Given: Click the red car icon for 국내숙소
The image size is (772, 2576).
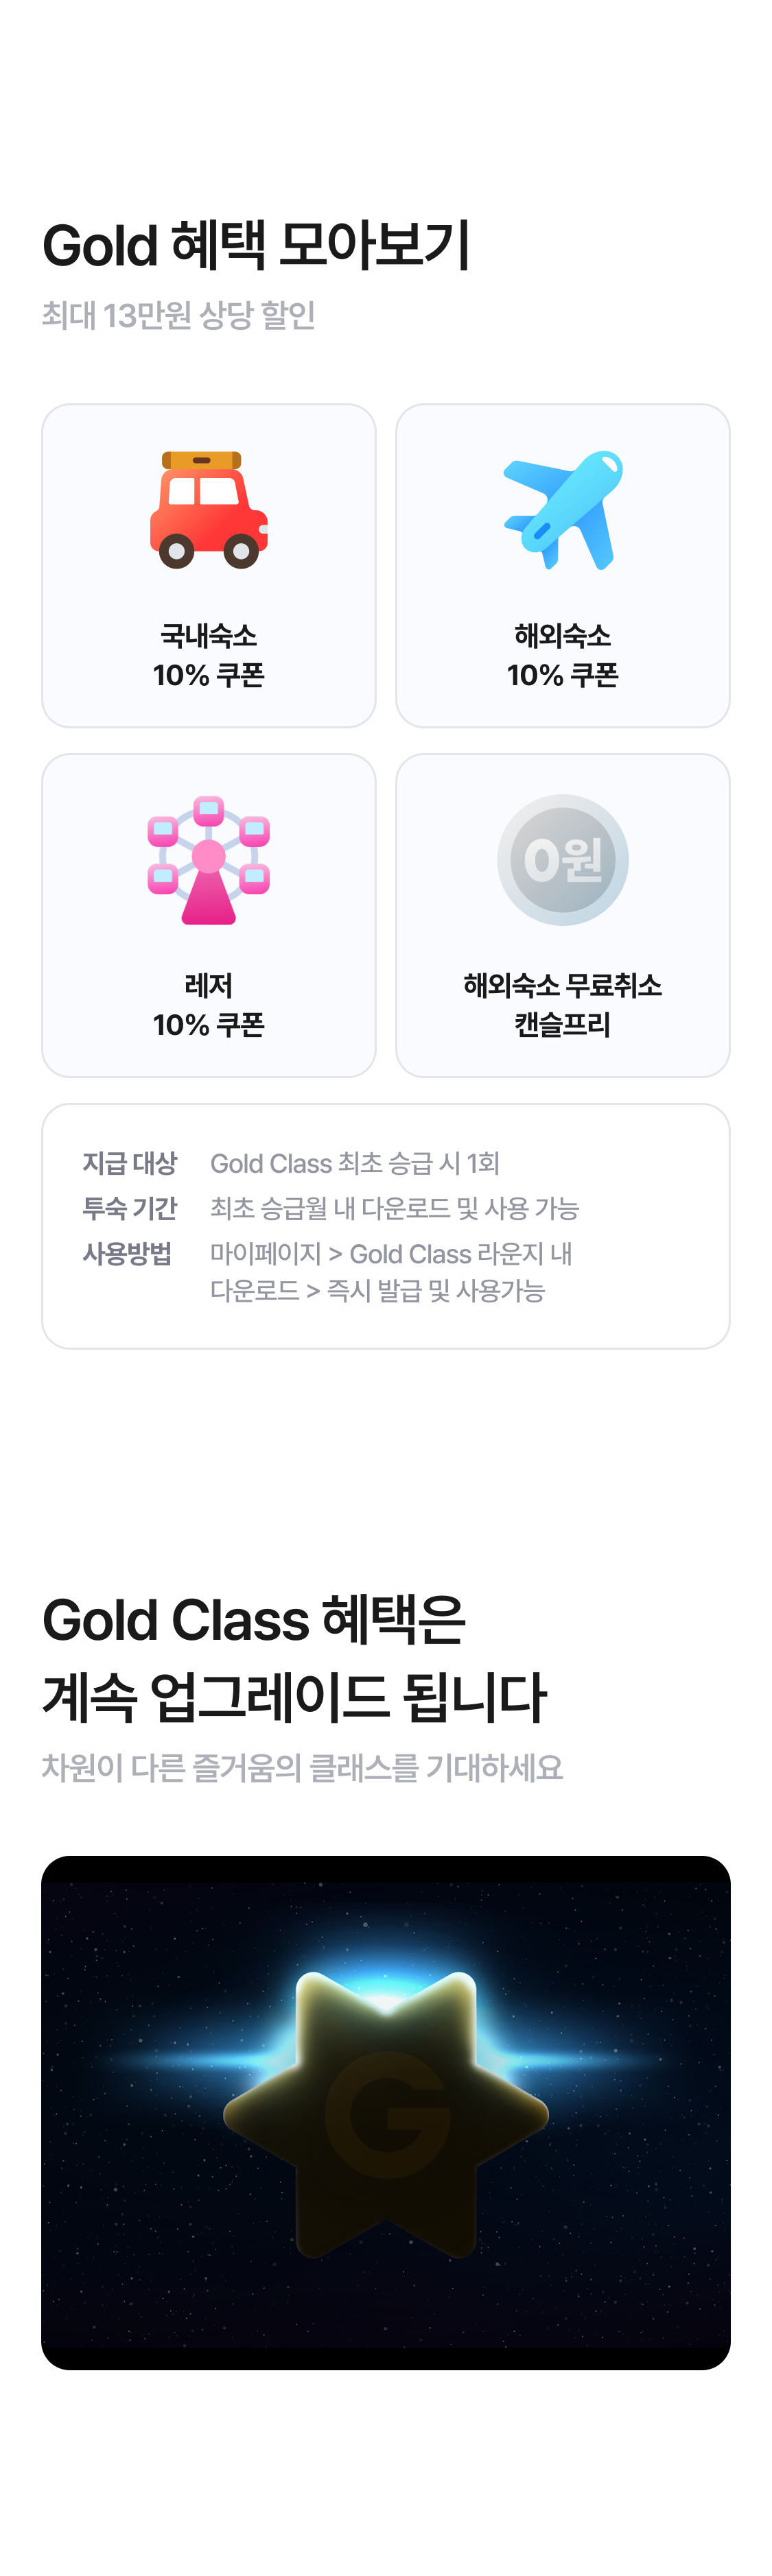Looking at the screenshot, I should coord(208,510).
